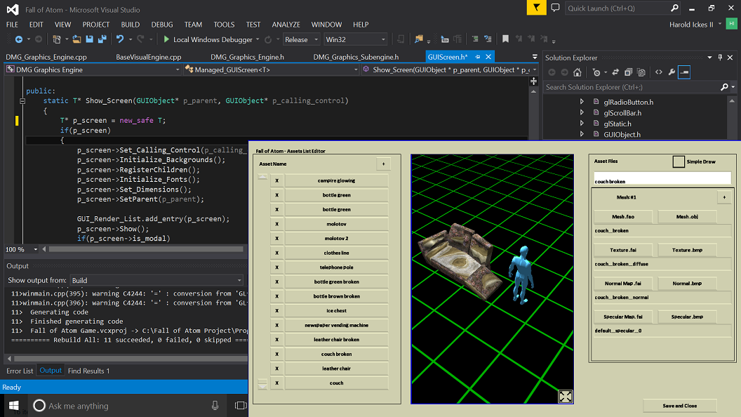Open the DMG Graphics Engine scope dropdown

pyautogui.click(x=93, y=69)
